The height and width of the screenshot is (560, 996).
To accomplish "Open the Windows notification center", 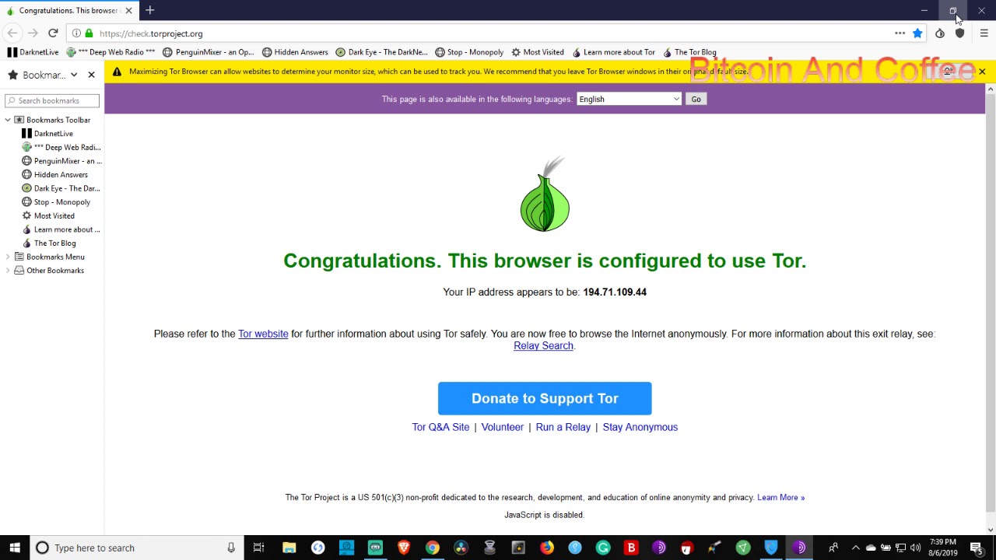I will pos(977,548).
